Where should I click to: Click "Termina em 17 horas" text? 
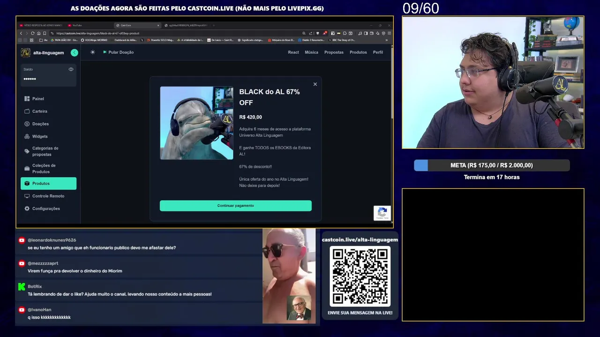(492, 177)
